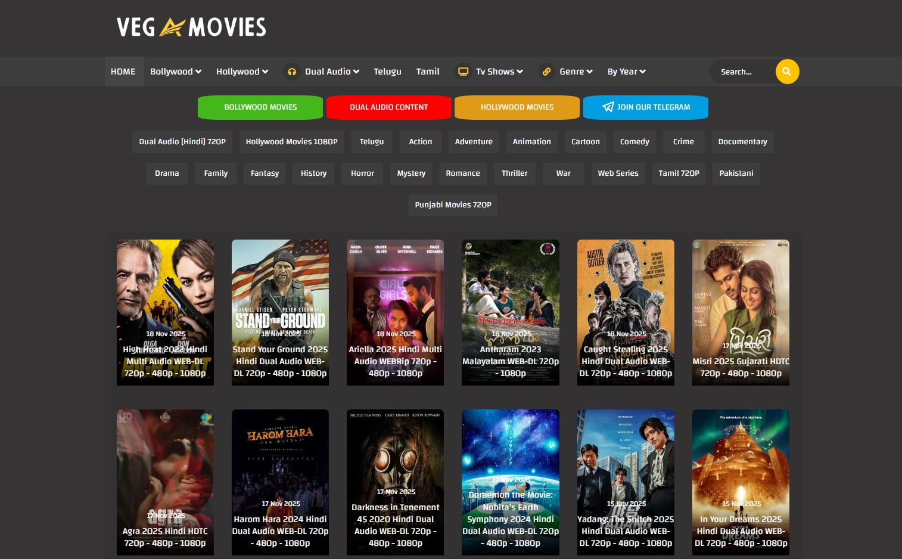Viewport: 902px width, 559px height.
Task: Open the Caught Stealing 2025 poster
Action: click(x=626, y=312)
